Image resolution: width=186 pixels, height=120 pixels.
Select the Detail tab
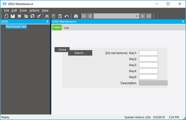click(57, 27)
